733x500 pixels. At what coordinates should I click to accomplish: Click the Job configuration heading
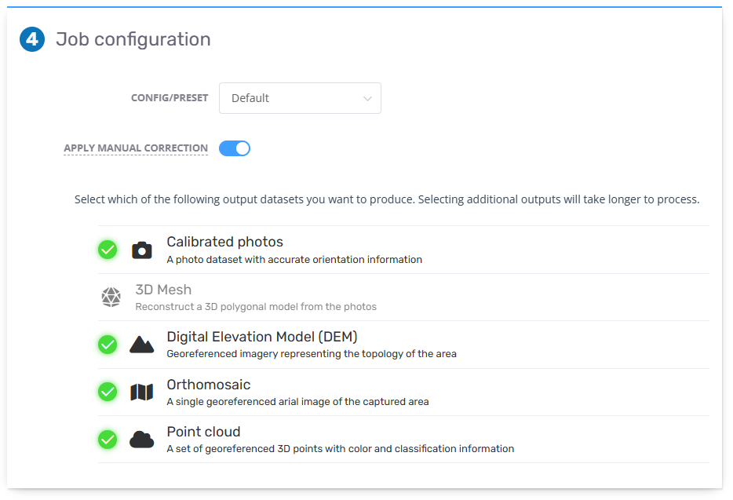coord(133,39)
